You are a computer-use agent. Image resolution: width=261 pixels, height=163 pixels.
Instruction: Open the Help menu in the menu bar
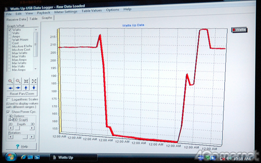(127, 9)
